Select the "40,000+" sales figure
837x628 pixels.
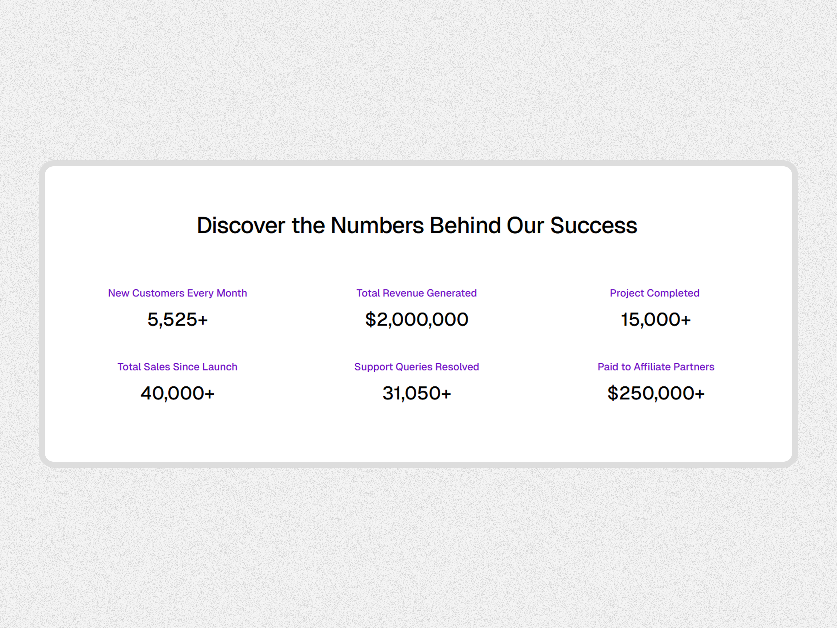point(178,393)
